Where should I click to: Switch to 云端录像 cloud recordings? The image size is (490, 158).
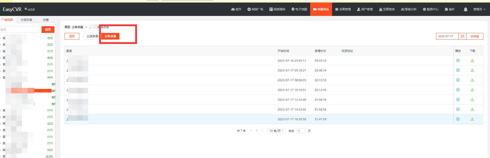pos(92,36)
